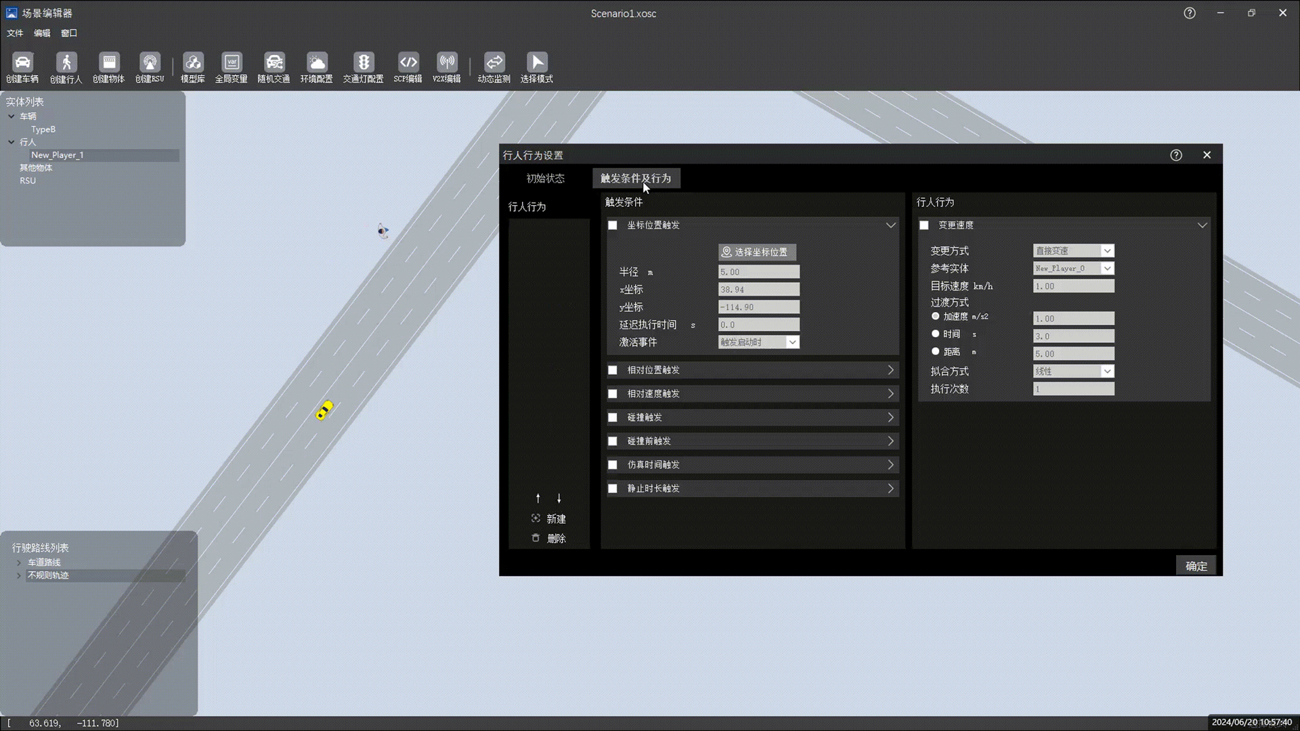The width and height of the screenshot is (1300, 731).
Task: Click the 选择坐标位置 button
Action: tap(756, 252)
